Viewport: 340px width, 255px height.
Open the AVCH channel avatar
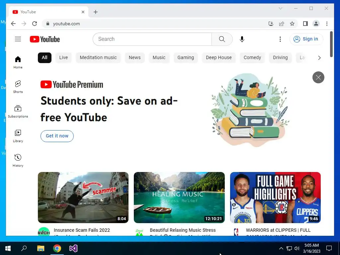[43, 232]
